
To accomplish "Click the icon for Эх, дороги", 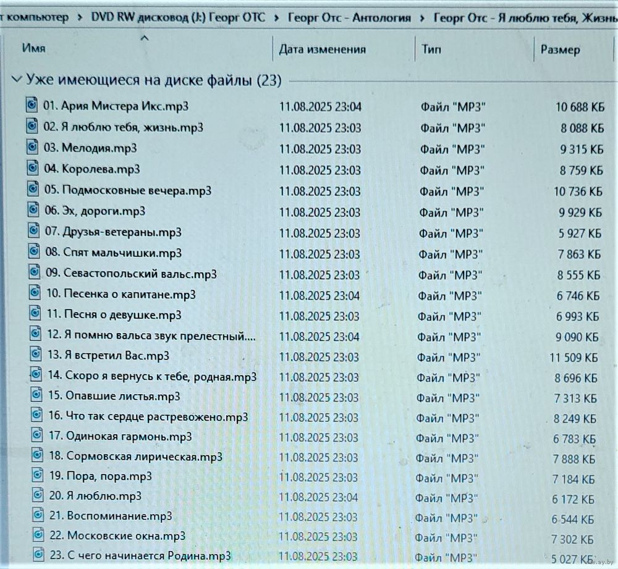I will pyautogui.click(x=33, y=209).
